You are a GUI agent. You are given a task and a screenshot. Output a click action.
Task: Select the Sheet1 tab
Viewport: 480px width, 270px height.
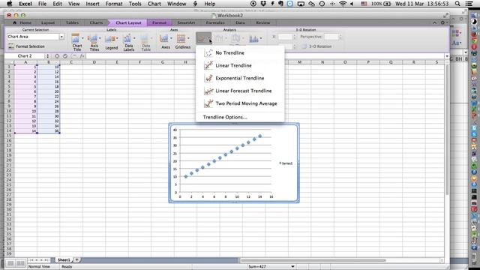pos(64,260)
